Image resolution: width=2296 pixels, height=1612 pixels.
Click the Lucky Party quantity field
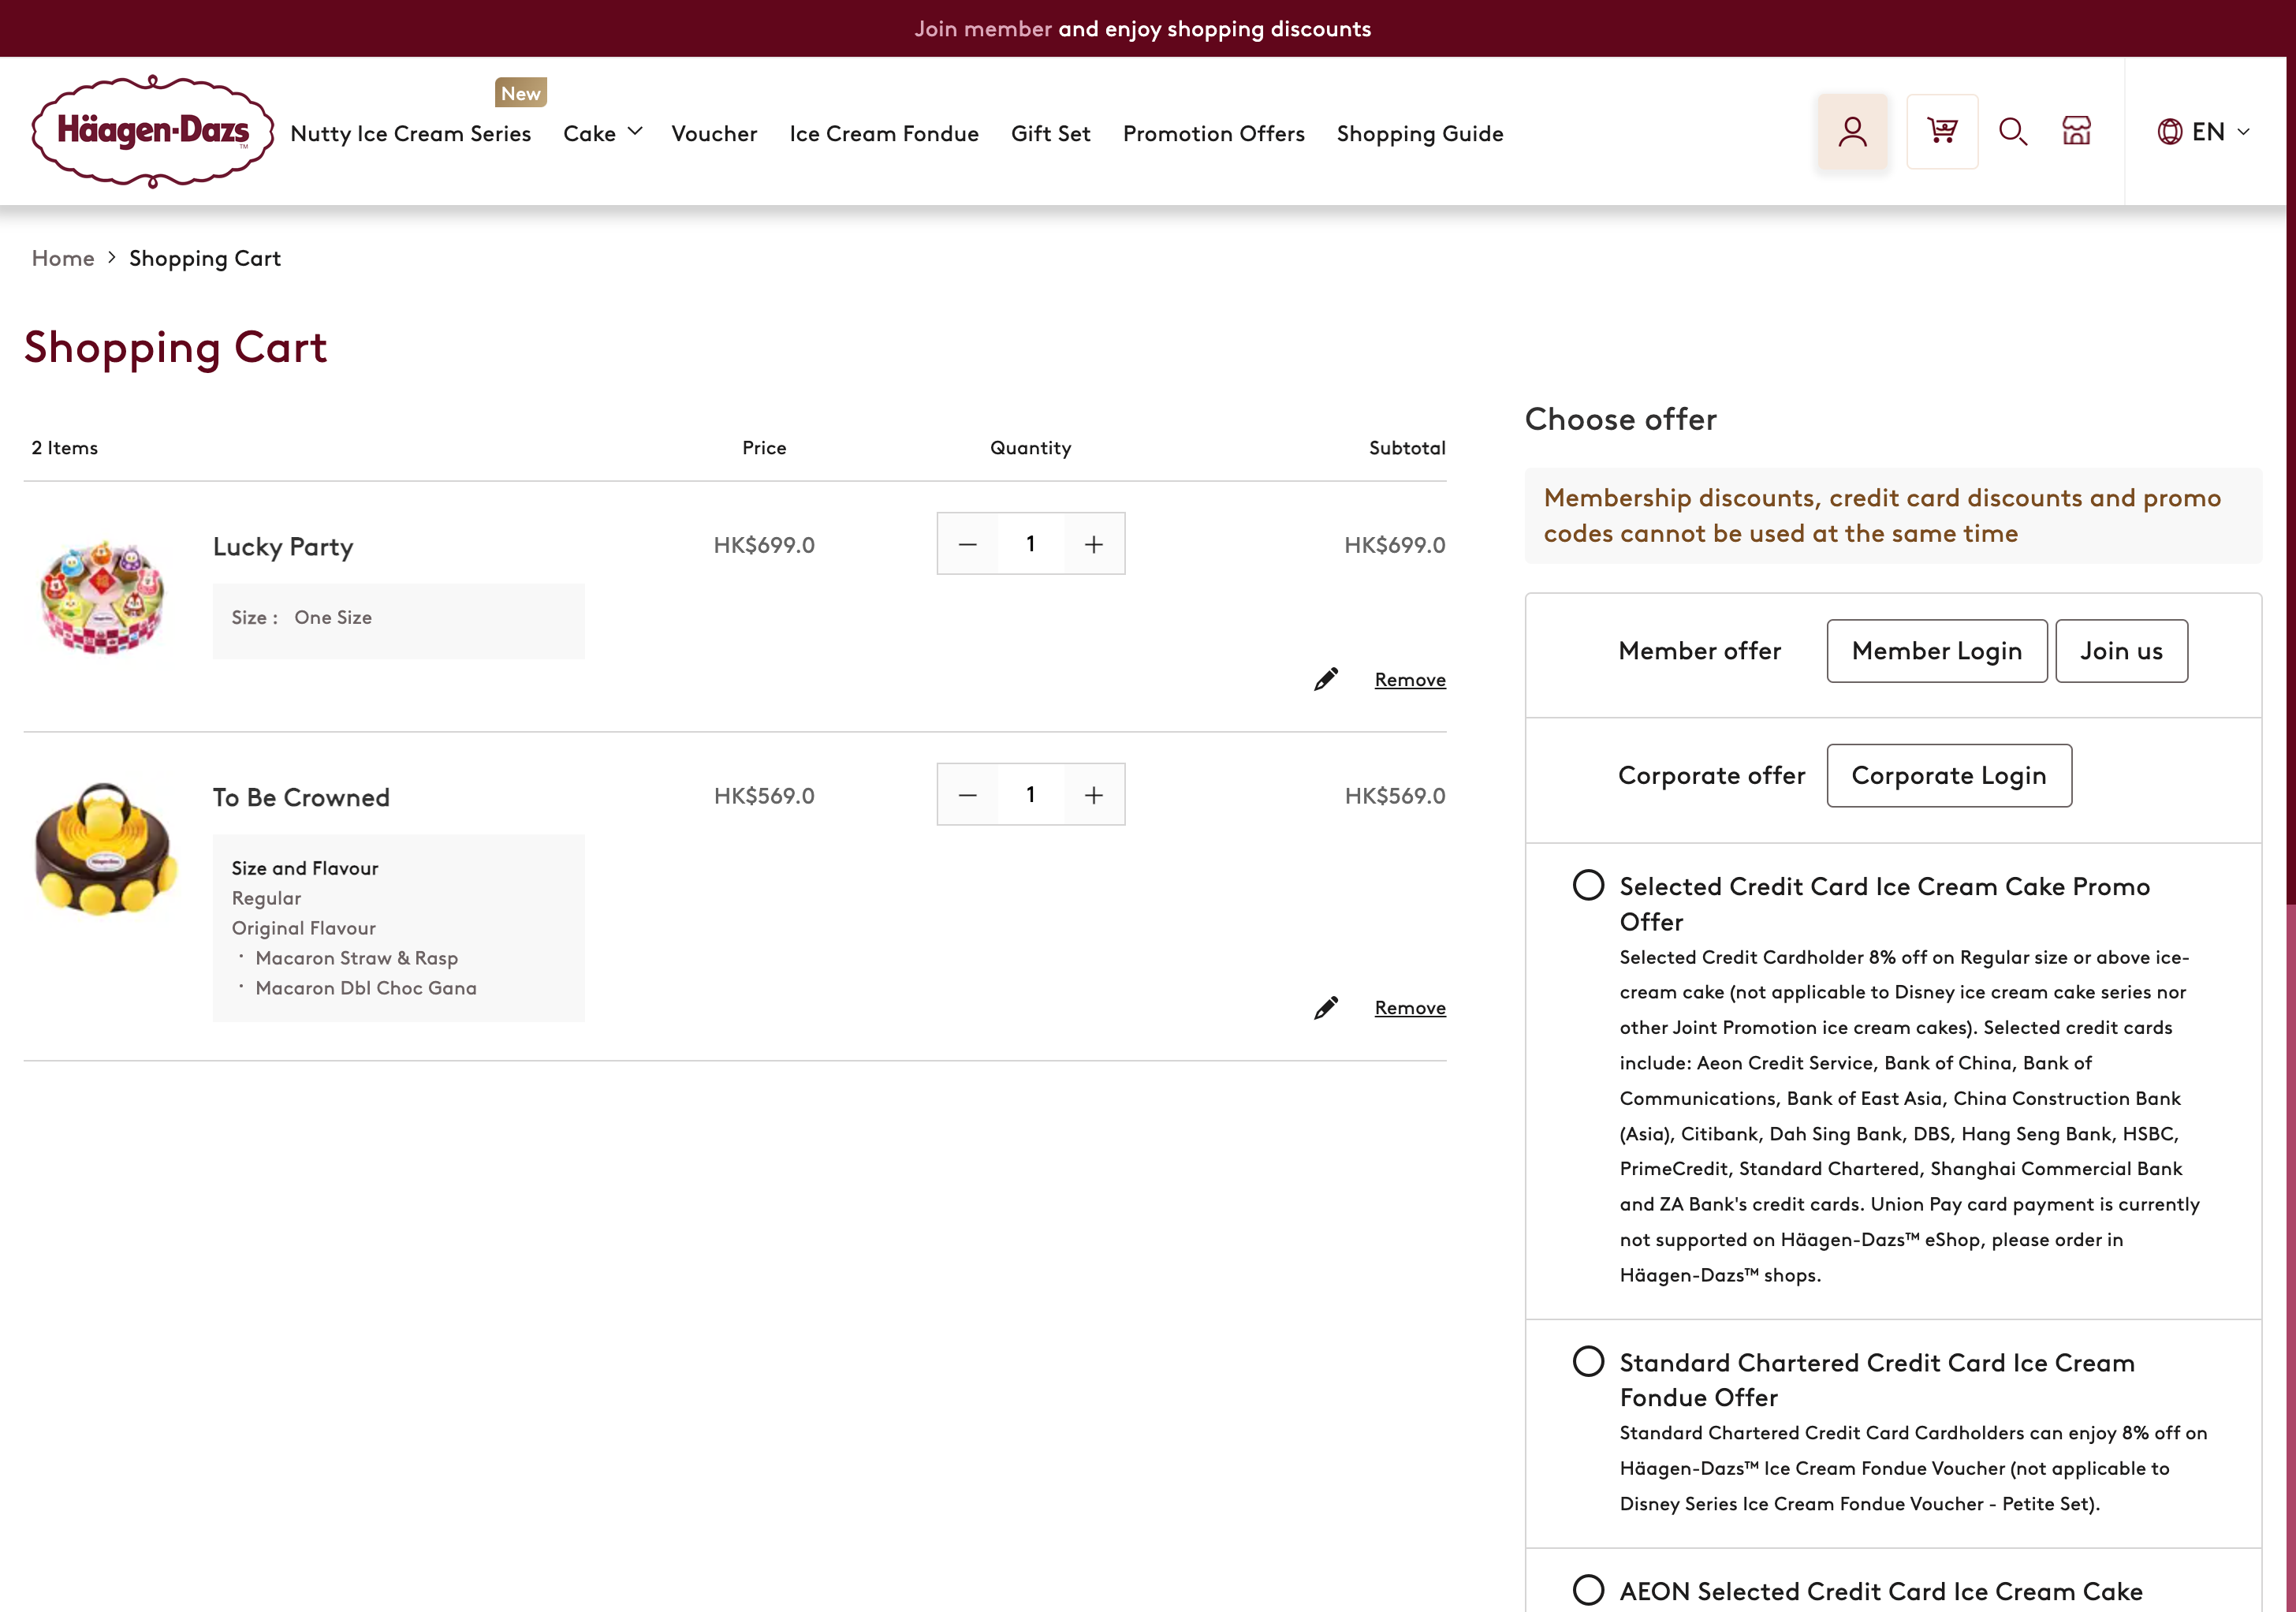pos(1030,544)
